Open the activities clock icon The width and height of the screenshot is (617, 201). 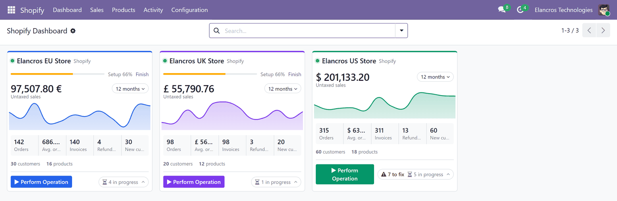pyautogui.click(x=520, y=10)
